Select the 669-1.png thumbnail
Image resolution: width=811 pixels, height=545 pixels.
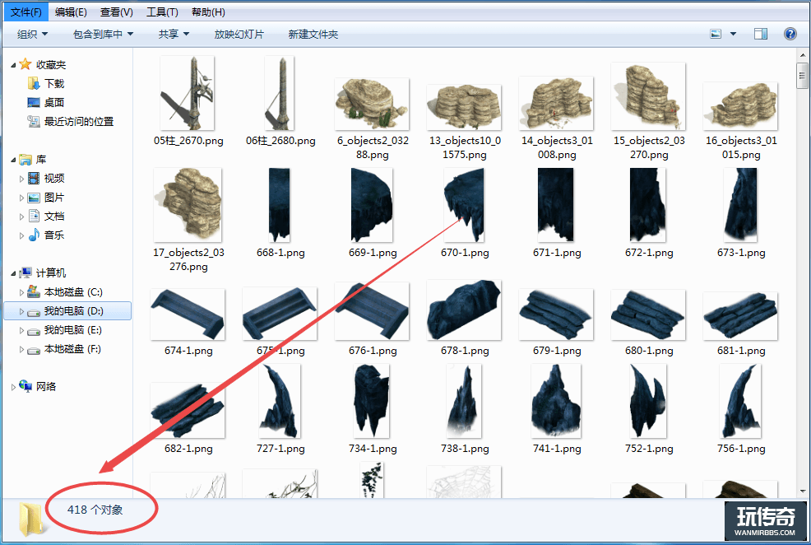[372, 205]
